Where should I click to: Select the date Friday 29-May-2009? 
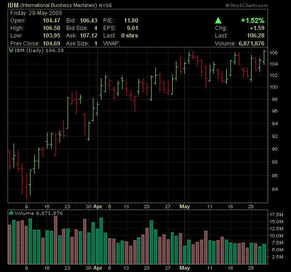pyautogui.click(x=36, y=13)
